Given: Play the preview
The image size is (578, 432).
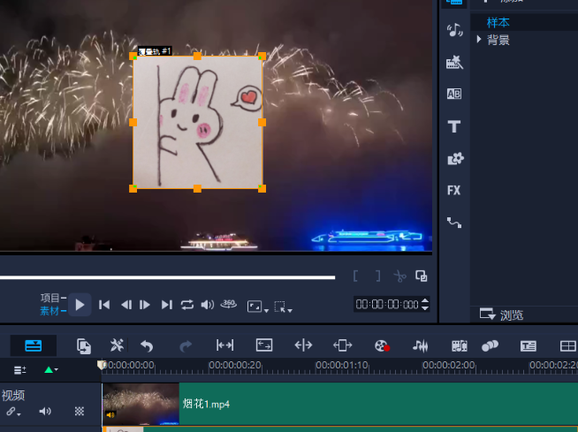Looking at the screenshot, I should tap(80, 305).
